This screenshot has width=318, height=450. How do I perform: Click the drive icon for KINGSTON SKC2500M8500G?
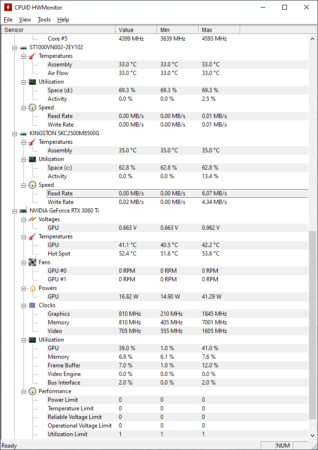(23, 133)
